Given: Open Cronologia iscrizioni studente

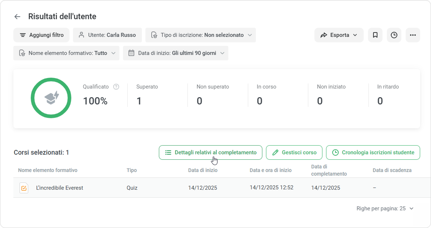Looking at the screenshot, I should (373, 152).
